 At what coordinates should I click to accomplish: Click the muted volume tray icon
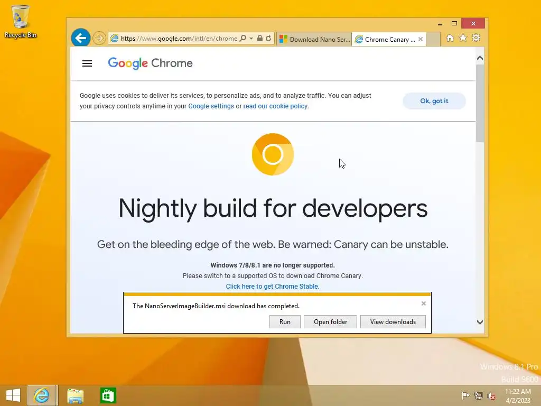(491, 396)
